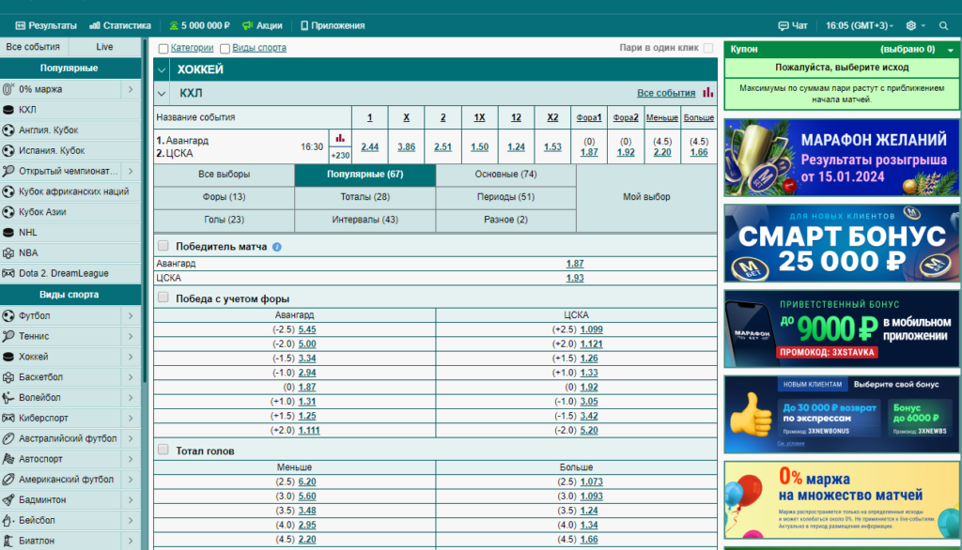The image size is (962, 550).
Task: Open the 16:05 (GMT+3) timezone dropdown
Action: coord(859,25)
